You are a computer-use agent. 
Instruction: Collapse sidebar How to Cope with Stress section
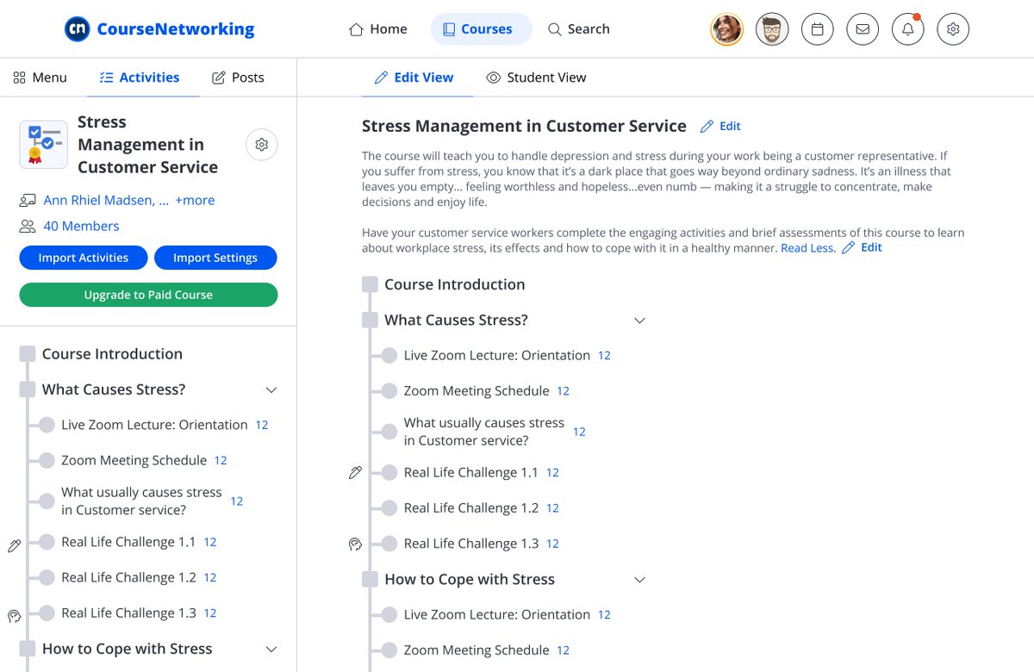coord(271,650)
